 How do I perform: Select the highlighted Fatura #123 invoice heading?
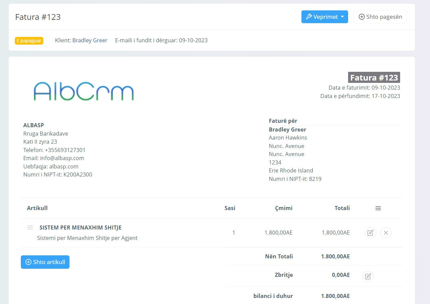pos(374,78)
